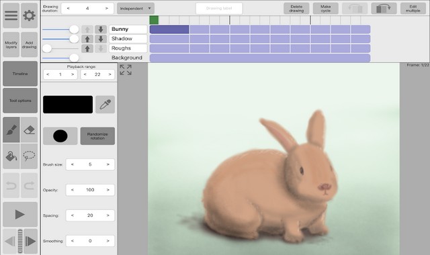Select the first Bunny drawing on timeline
Image resolution: width=430 pixels, height=255 pixels.
click(x=169, y=30)
